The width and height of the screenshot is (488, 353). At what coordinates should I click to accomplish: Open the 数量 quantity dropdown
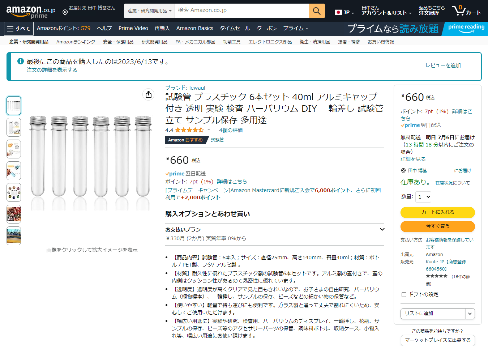(x=424, y=197)
